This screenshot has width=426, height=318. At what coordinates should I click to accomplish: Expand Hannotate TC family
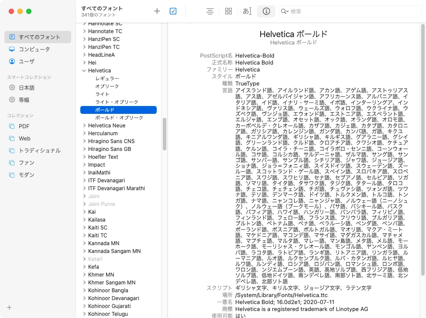(84, 31)
